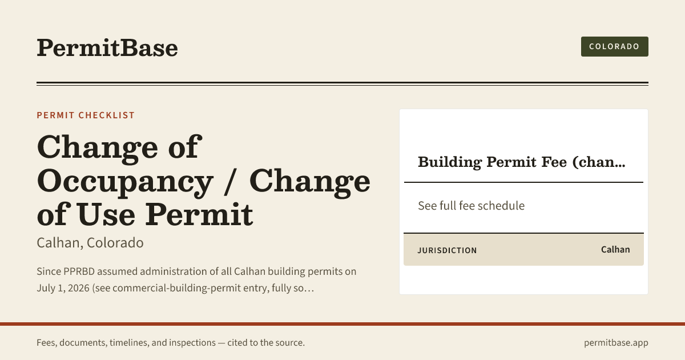Select the white fee summary card
Image resolution: width=685 pixels, height=360 pixels.
coord(523,202)
